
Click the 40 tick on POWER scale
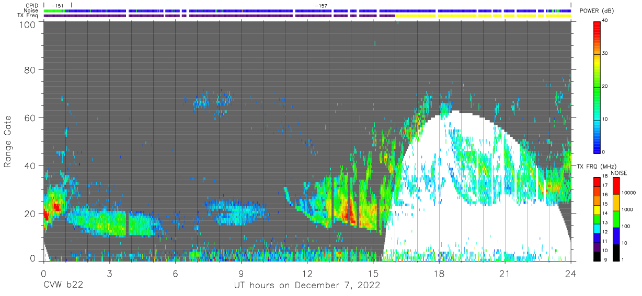(x=606, y=20)
